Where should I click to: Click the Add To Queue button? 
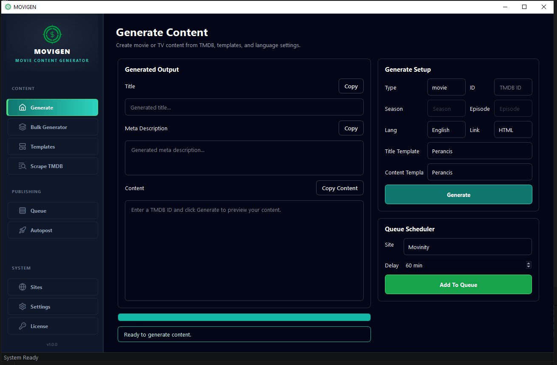[458, 285]
